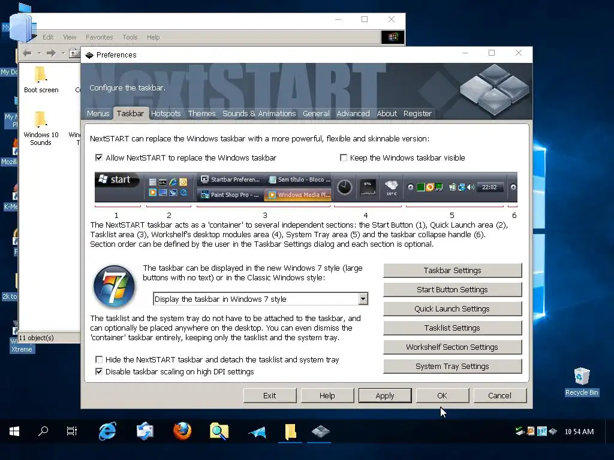
Task: Check Hide the NextSTART taskbar option
Action: (99, 359)
